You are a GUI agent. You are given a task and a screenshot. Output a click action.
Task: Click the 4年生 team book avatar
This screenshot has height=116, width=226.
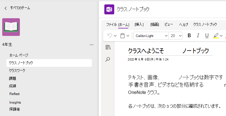[x=11, y=27]
